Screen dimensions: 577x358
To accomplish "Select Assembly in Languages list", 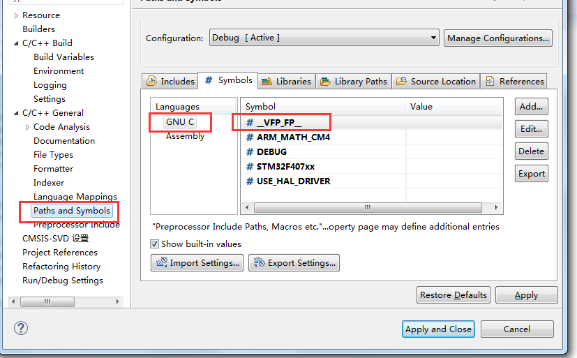I will coord(185,136).
